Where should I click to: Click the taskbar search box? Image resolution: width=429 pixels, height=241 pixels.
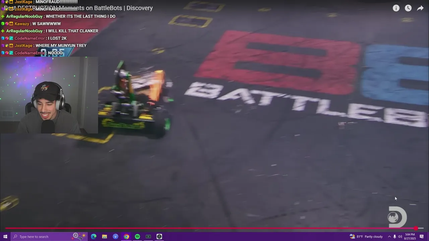49,237
